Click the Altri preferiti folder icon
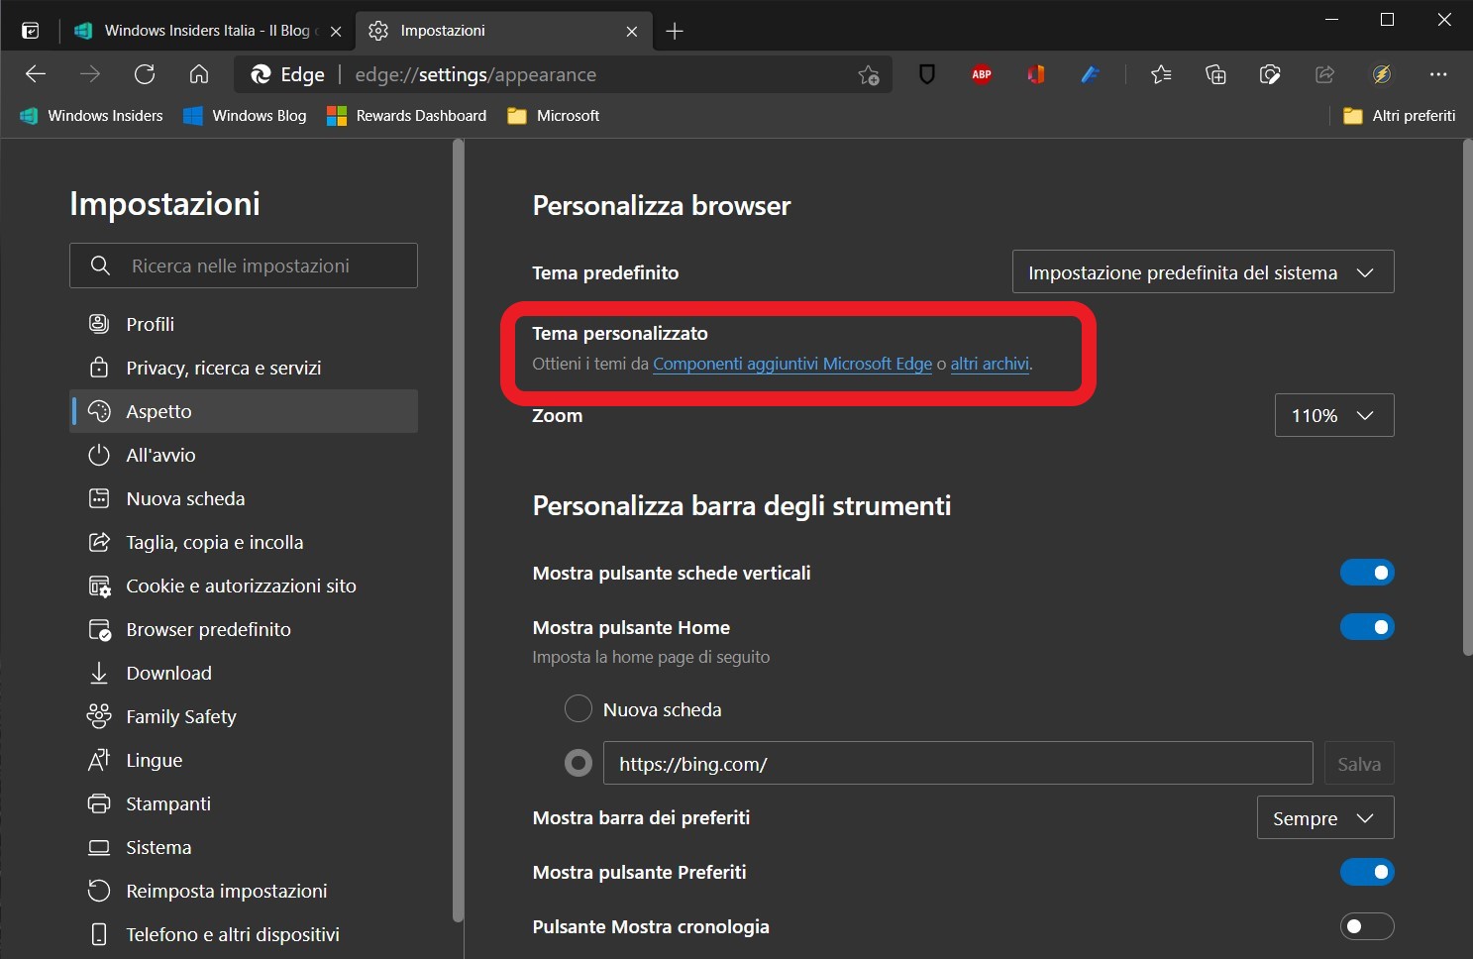Image resolution: width=1473 pixels, height=959 pixels. point(1352,116)
